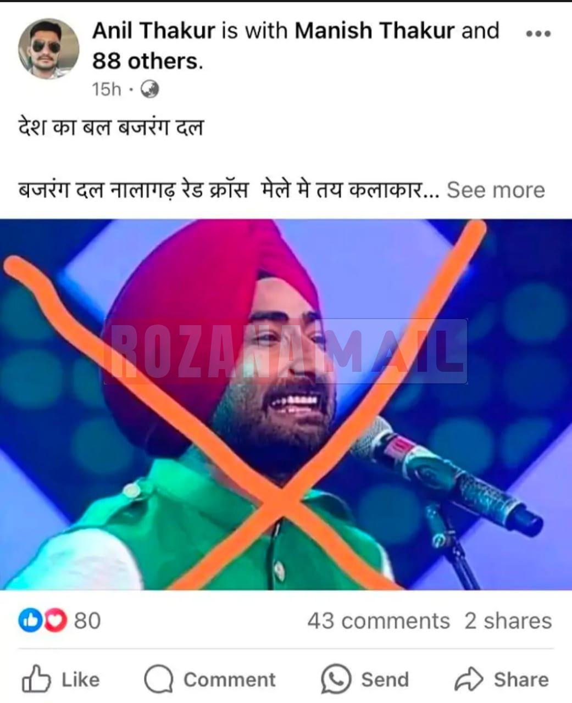Open Anil Thakur's profile picture

point(48,49)
